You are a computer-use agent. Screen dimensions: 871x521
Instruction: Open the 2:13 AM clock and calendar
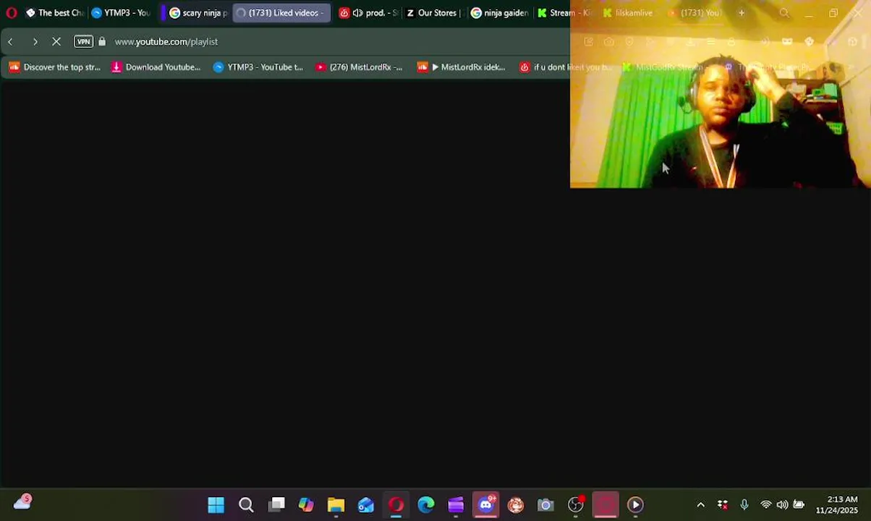837,505
